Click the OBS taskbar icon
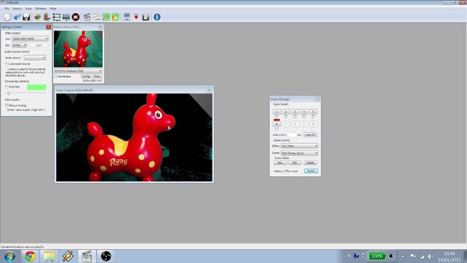The height and width of the screenshot is (263, 467). click(x=106, y=256)
